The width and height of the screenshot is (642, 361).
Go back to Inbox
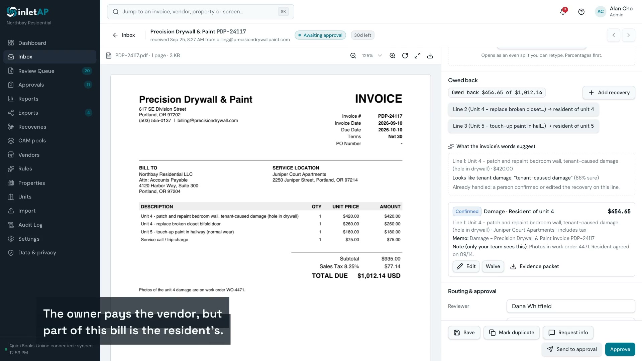[x=124, y=35]
